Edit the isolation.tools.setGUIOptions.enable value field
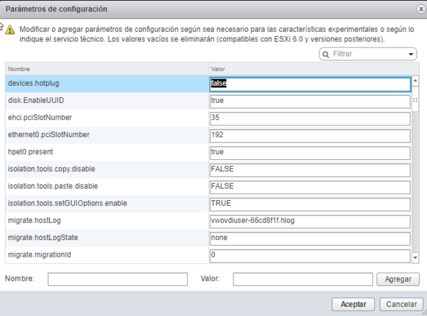Screen dimensions: 427x316 pyautogui.click(x=309, y=203)
